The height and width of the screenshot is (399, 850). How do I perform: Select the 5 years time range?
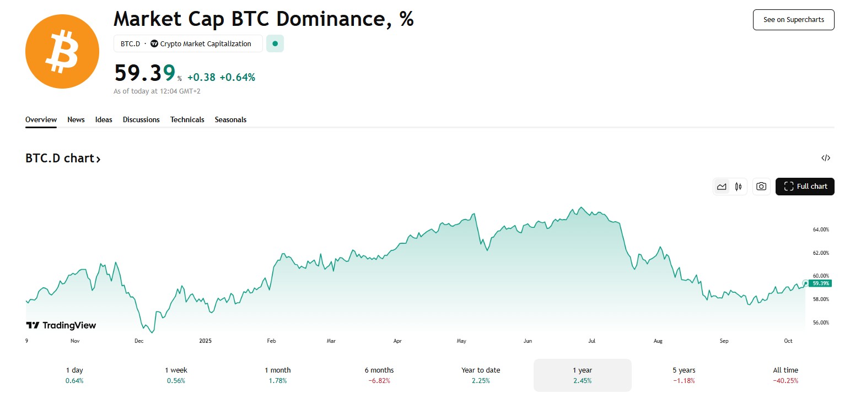684,375
